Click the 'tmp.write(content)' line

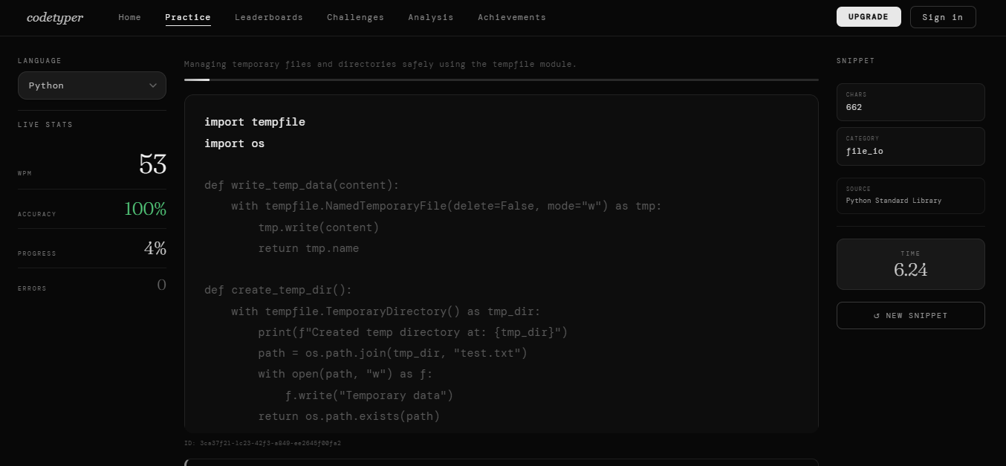pos(319,227)
